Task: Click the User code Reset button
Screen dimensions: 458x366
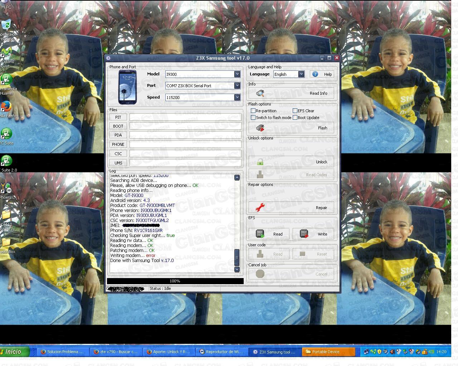Action: (313, 254)
